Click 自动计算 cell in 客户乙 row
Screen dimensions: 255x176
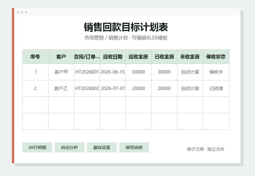tap(190, 88)
